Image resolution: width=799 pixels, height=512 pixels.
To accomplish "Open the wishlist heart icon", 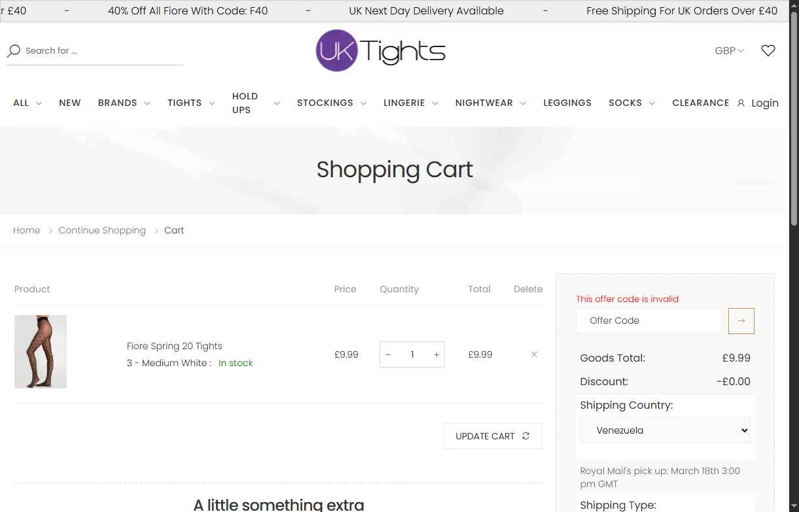I will [768, 50].
